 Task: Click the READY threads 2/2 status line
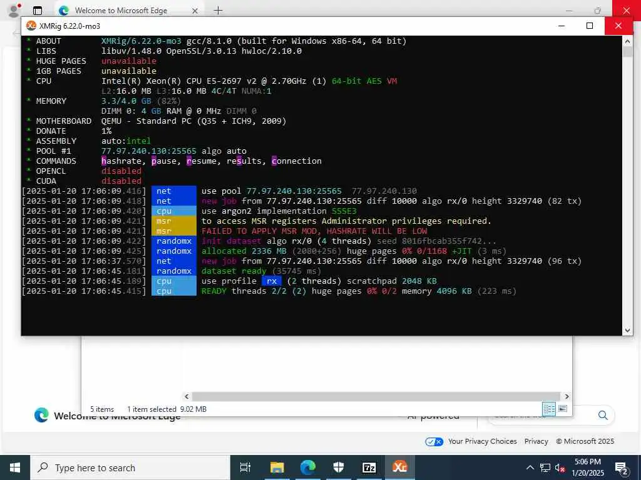(x=359, y=291)
